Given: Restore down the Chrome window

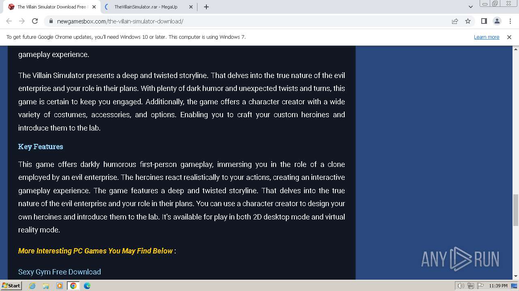Looking at the screenshot, I should [x=495, y=4].
